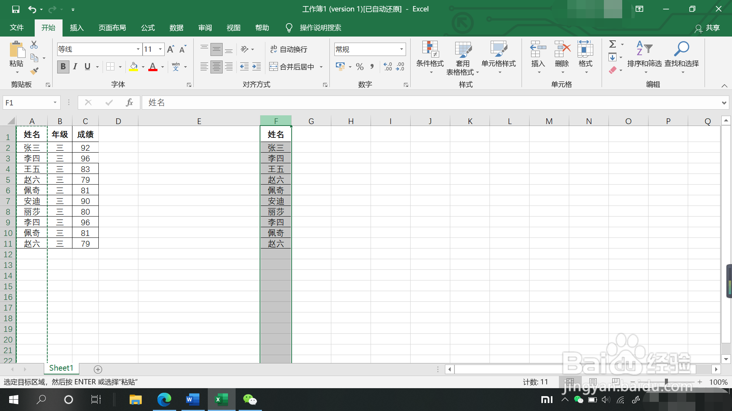Click the Increase Decimal icon
Screen dimensions: 732x411
coord(388,67)
